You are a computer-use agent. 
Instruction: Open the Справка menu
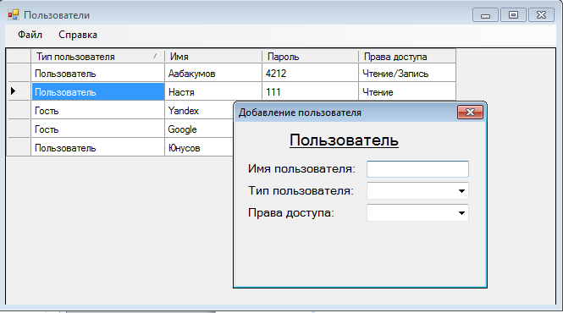tap(78, 35)
